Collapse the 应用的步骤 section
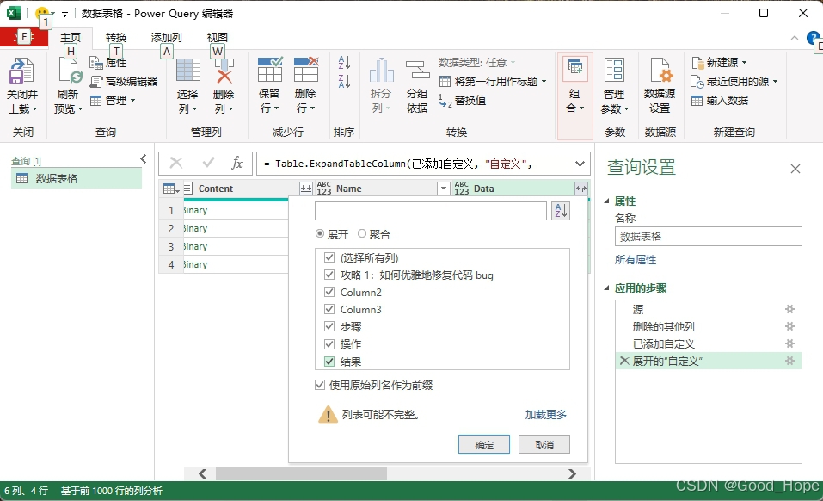Image resolution: width=823 pixels, height=501 pixels. coord(607,288)
